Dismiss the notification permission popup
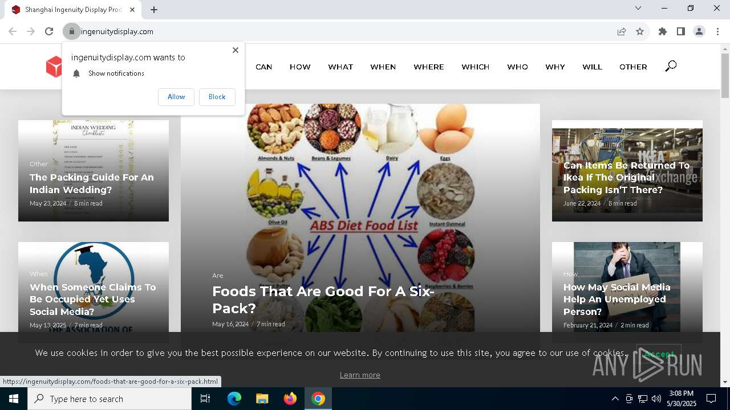Screen dimensions: 730x410 tap(235, 50)
